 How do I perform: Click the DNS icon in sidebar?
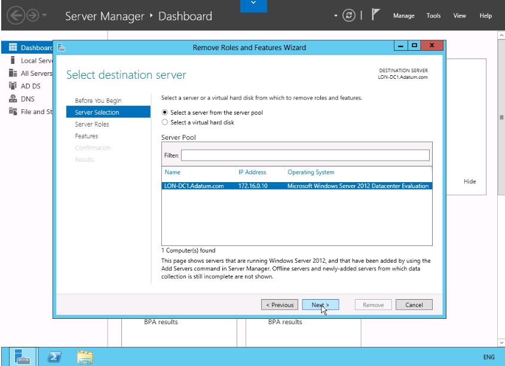(13, 99)
